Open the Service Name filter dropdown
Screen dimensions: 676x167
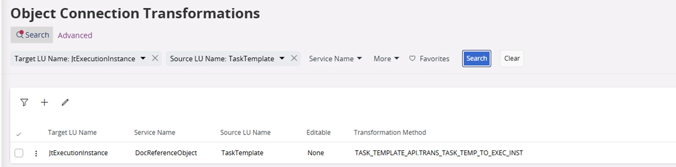point(335,59)
